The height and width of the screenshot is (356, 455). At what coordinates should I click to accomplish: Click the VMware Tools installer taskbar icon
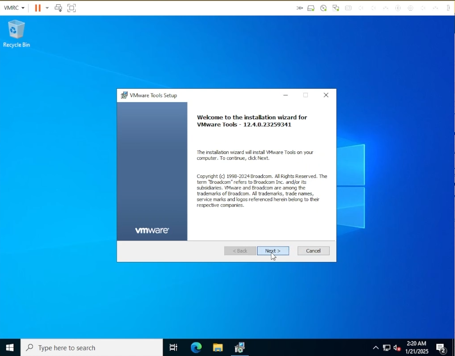coord(240,348)
